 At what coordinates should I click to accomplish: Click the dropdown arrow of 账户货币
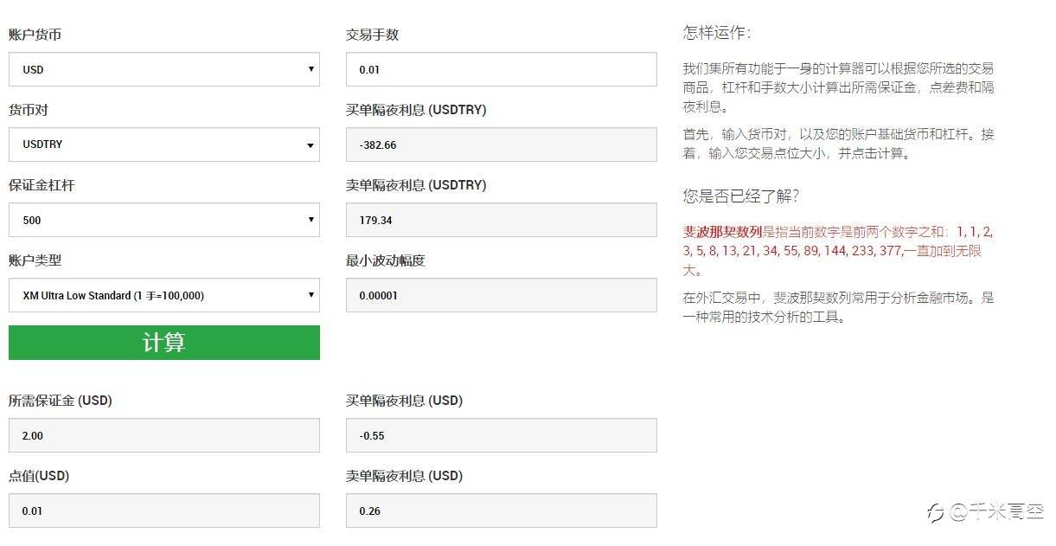310,69
